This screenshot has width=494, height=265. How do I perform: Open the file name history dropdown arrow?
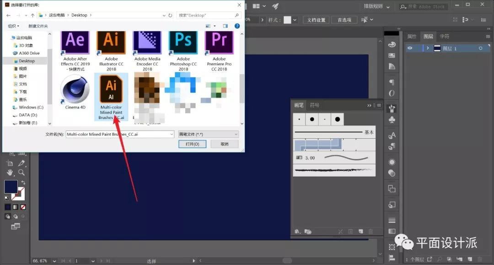[x=172, y=134]
